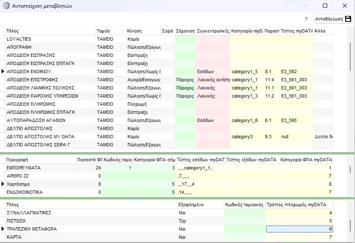Click the Κίνηση column header
Image resolution: width=355 pixels, height=243 pixels.
point(143,31)
